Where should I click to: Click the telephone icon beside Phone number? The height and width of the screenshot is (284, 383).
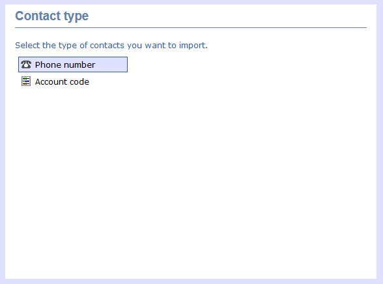26,64
